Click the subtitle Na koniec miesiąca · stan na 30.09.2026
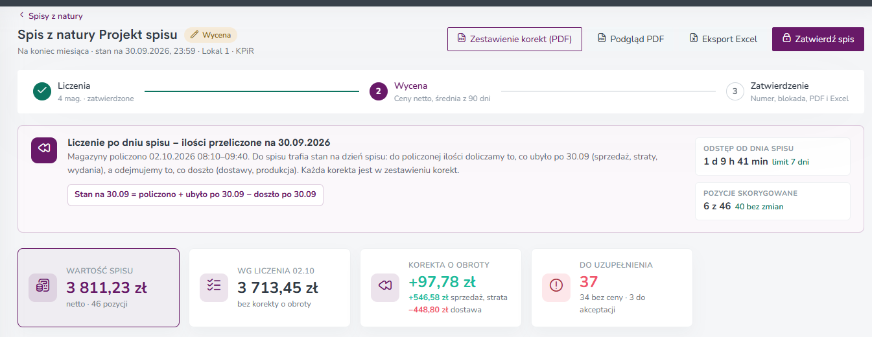Screen dimensions: 872x337 (x=136, y=51)
